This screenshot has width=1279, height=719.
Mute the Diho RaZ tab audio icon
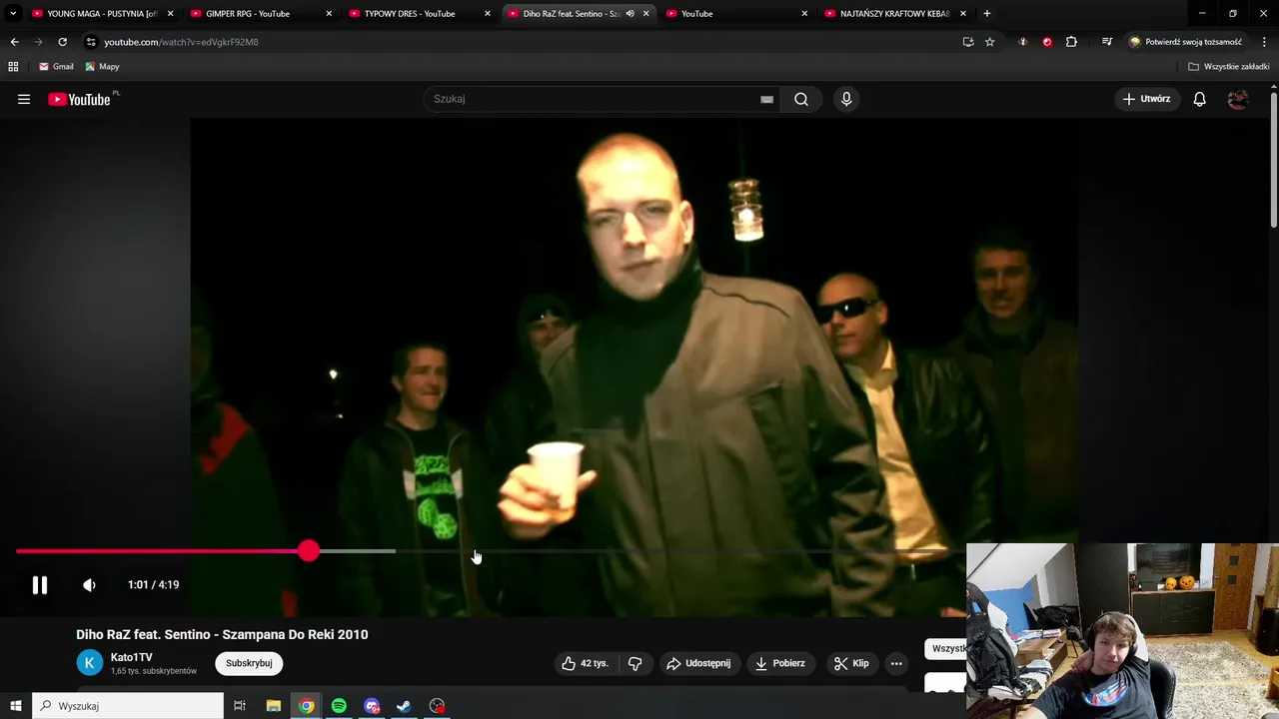pos(631,14)
